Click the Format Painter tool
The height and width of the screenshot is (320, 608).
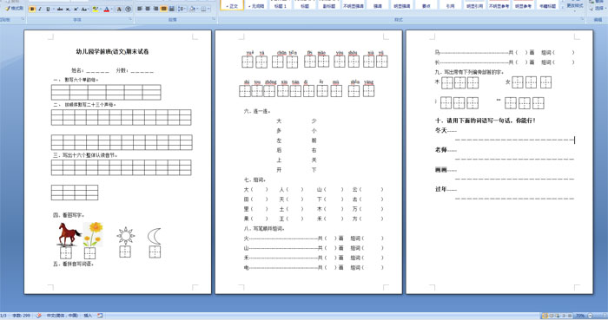tap(14, 8)
